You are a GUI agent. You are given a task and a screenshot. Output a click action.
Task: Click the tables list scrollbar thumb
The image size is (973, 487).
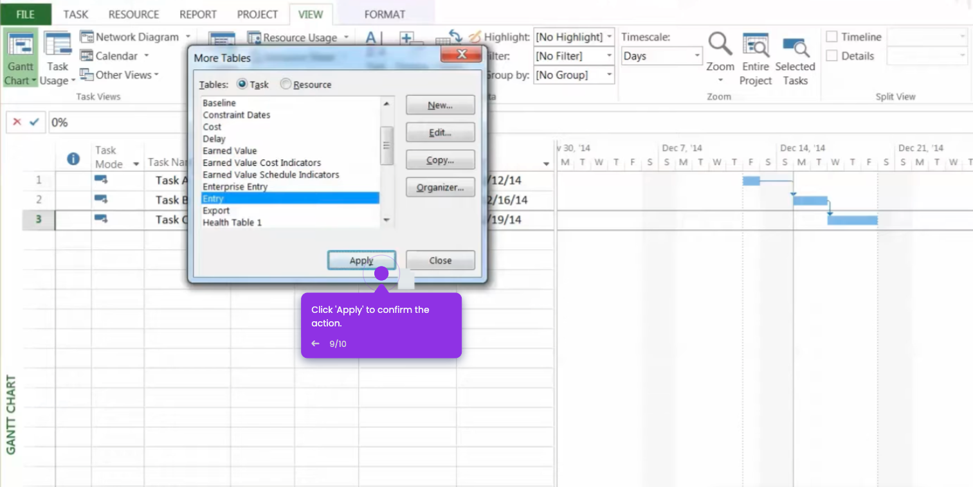386,145
